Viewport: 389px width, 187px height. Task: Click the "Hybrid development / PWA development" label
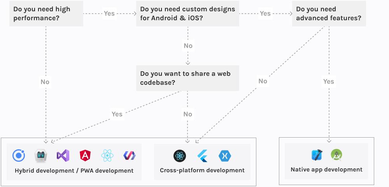click(74, 171)
